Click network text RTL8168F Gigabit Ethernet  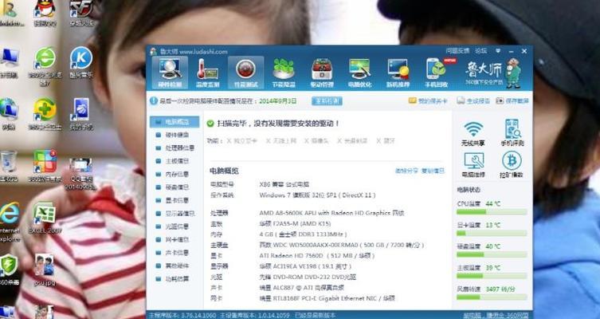point(327,298)
